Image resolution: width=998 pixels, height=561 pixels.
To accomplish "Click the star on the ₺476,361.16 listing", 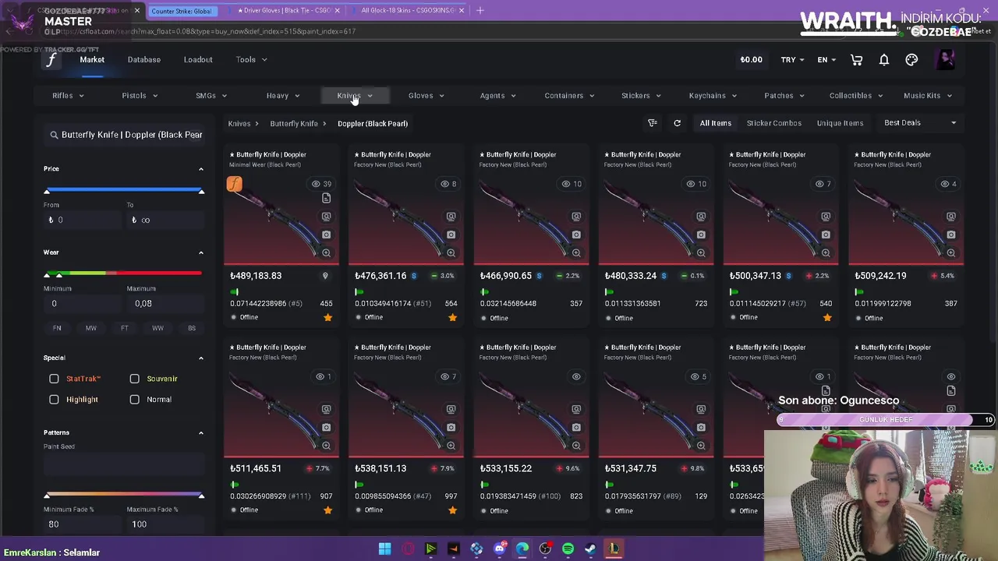I will [x=452, y=318].
